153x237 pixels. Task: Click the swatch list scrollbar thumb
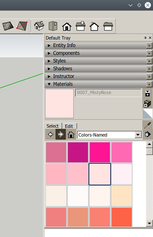(149, 151)
